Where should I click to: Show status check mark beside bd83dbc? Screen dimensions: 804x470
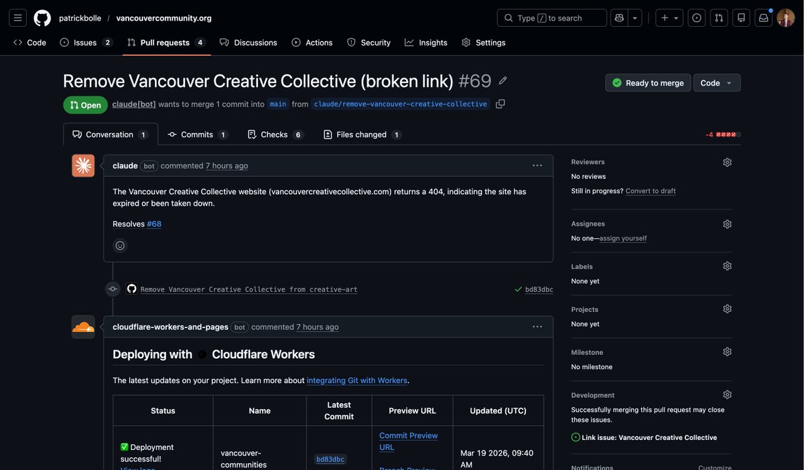[519, 290]
